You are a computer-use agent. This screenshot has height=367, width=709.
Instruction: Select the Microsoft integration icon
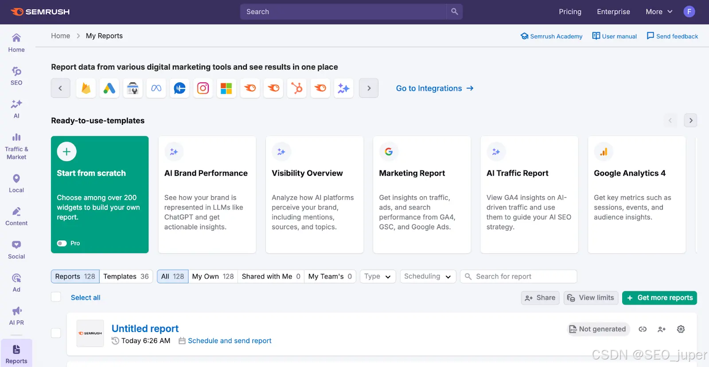coord(226,89)
